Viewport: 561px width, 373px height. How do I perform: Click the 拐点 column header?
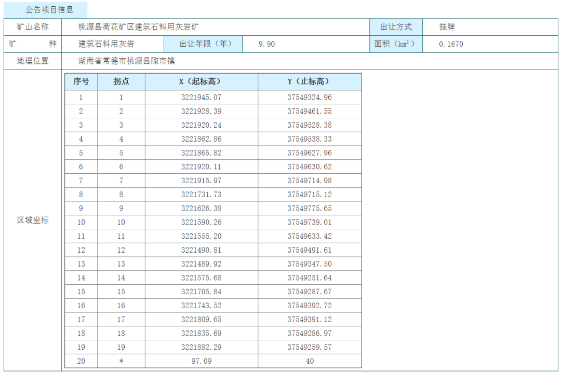tap(121, 81)
